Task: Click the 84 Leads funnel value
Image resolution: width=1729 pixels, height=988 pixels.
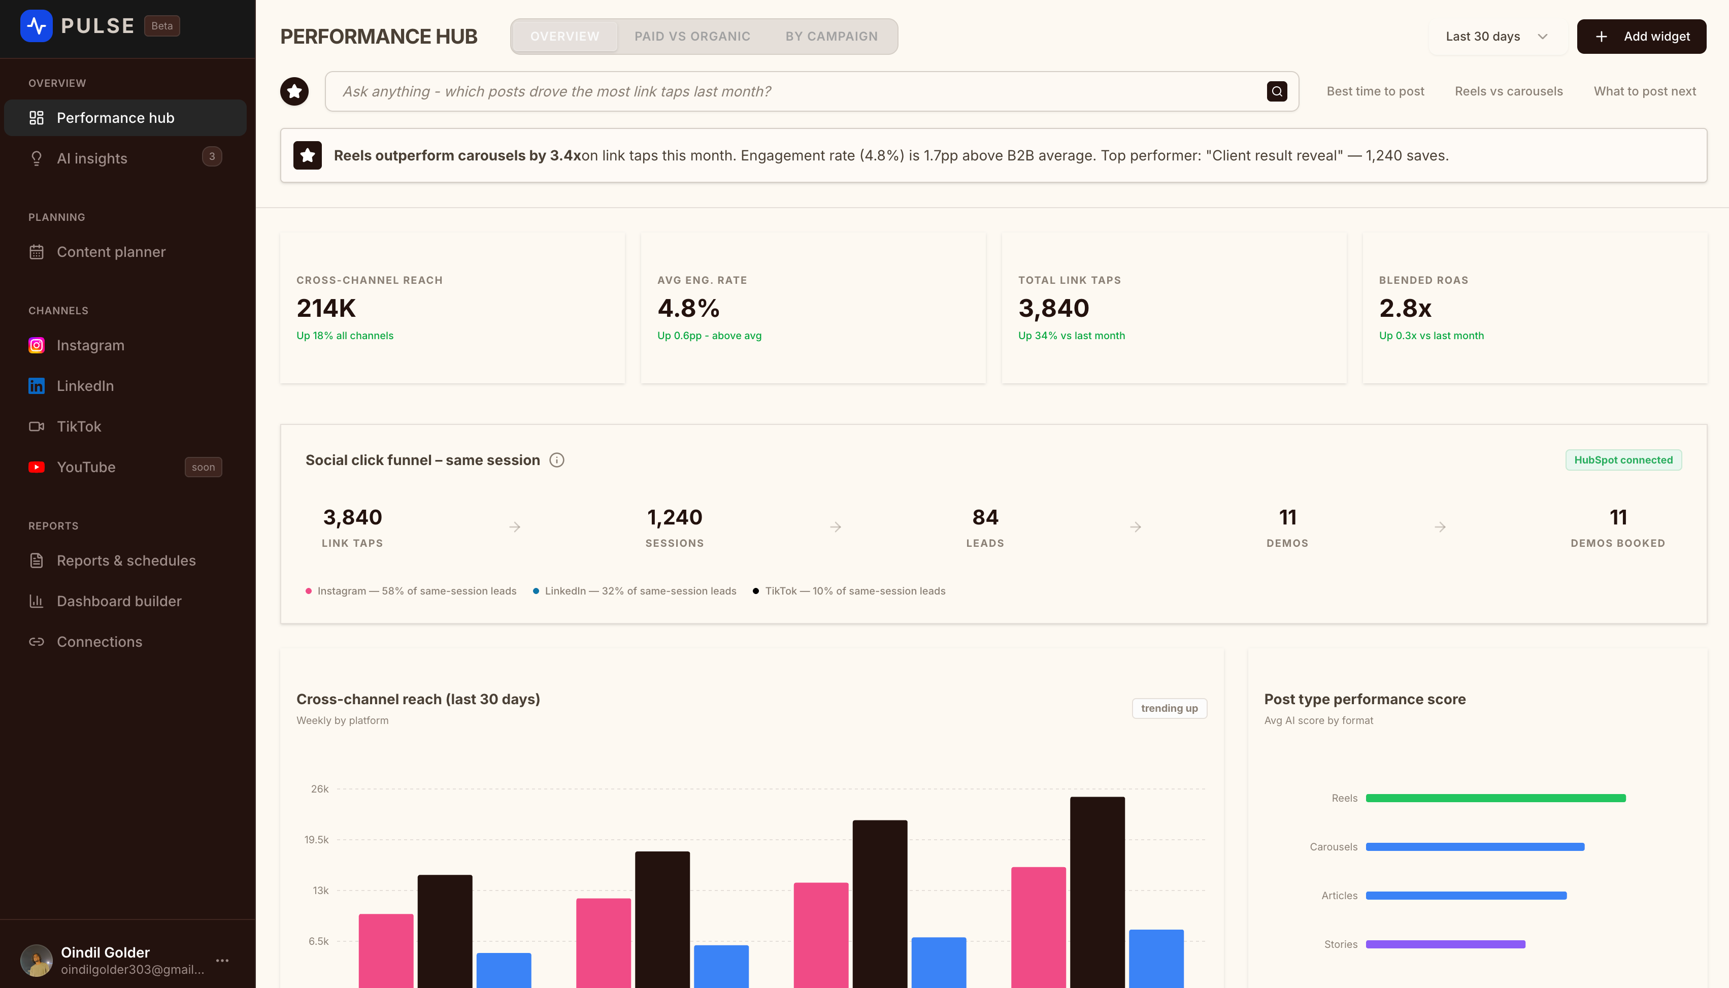Action: [x=985, y=518]
